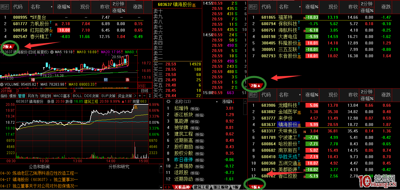Click the X10 volume scale button
The height and width of the screenshot is (190, 400).
pyautogui.click(x=141, y=86)
